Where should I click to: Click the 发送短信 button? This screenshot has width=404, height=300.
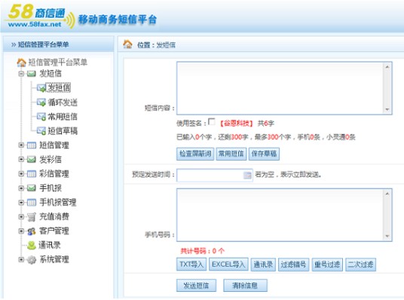click(196, 286)
